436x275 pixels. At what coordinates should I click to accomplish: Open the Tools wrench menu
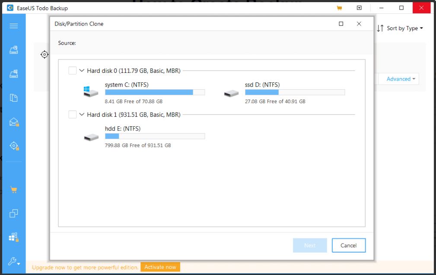pyautogui.click(x=14, y=261)
